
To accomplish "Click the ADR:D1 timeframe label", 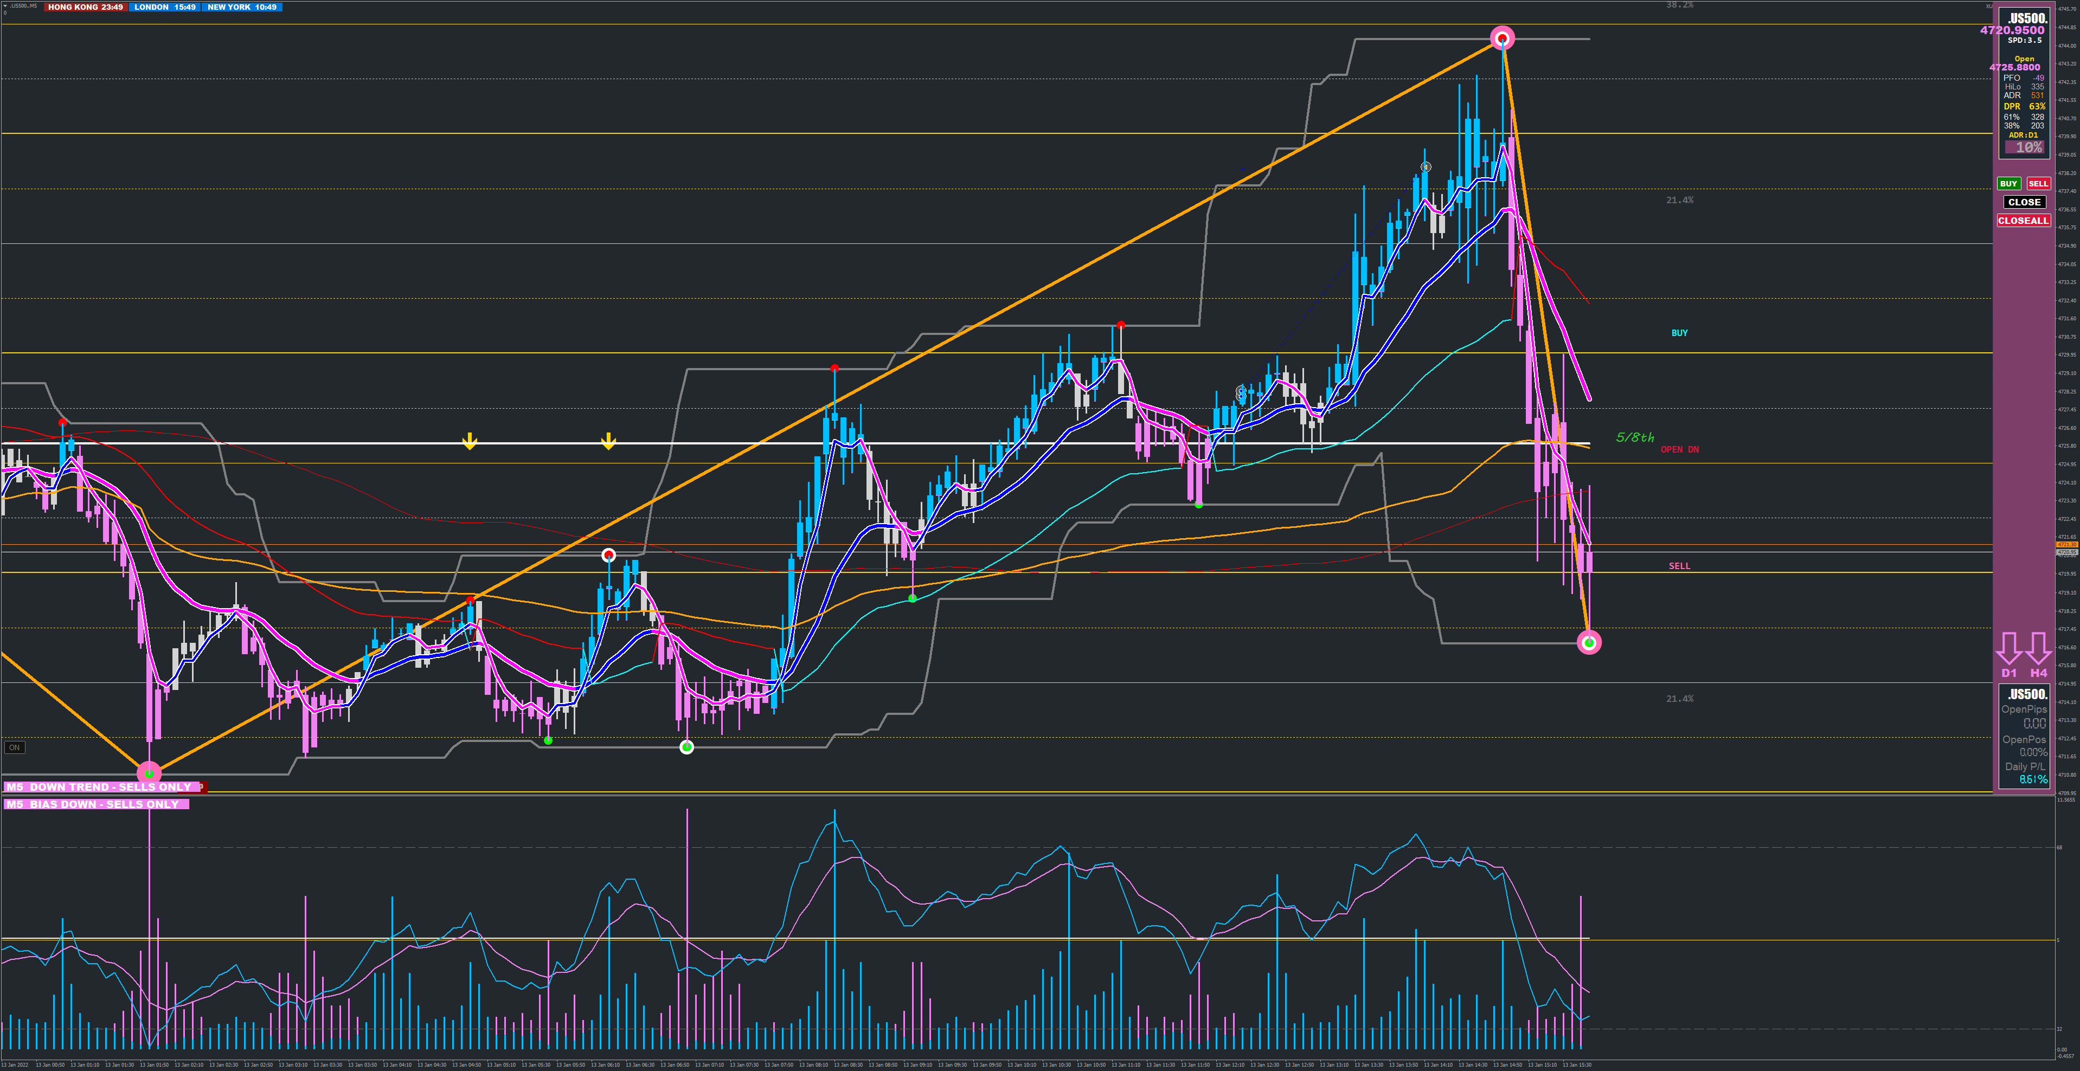I will pyautogui.click(x=2023, y=135).
